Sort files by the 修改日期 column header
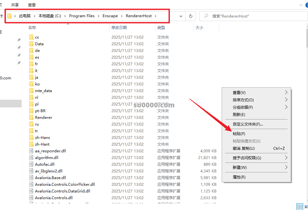Screen dimensions: 308x210 click(119, 28)
